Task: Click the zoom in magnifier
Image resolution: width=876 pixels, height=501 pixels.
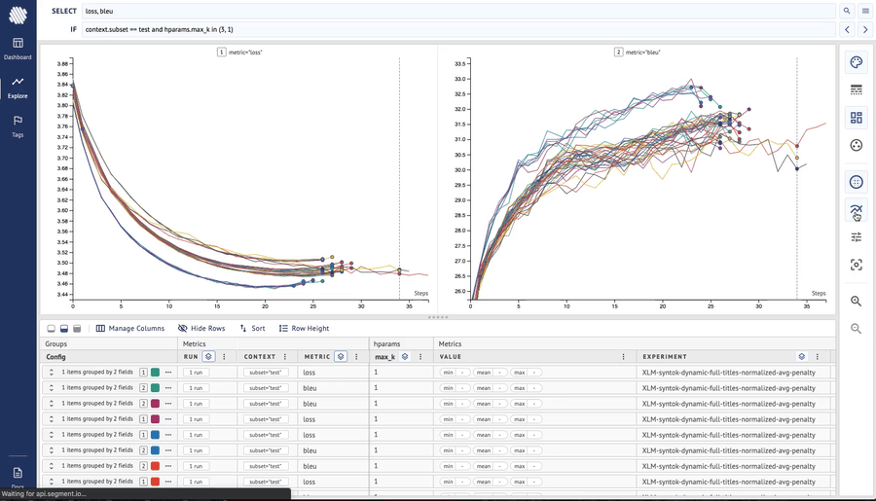Action: point(856,301)
